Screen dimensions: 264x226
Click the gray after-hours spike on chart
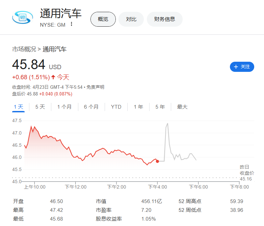(167, 124)
